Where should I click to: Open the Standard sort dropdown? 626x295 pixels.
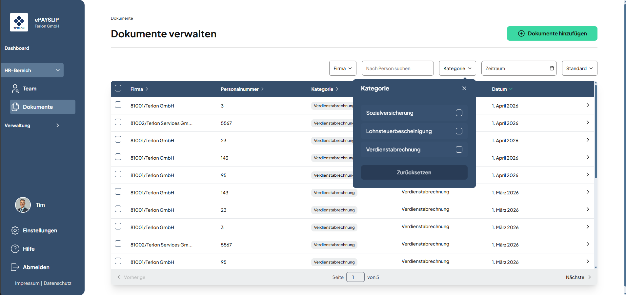(579, 68)
